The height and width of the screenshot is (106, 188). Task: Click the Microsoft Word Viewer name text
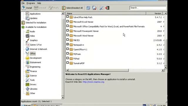[83, 36]
